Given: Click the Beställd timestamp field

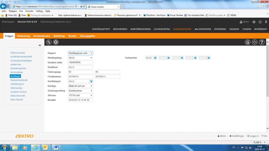Looking at the screenshot, I should coord(80,100).
